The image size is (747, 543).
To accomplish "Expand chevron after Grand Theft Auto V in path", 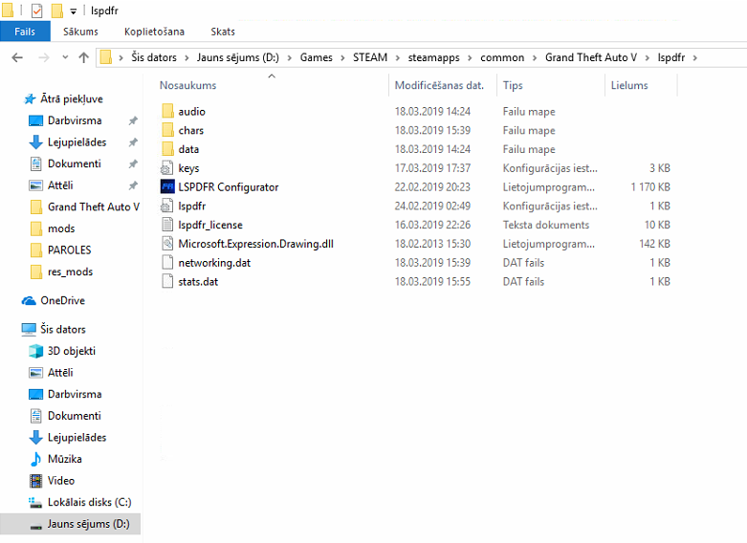I will click(x=647, y=58).
